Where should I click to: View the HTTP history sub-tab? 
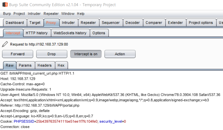pyautogui.click(x=37, y=33)
